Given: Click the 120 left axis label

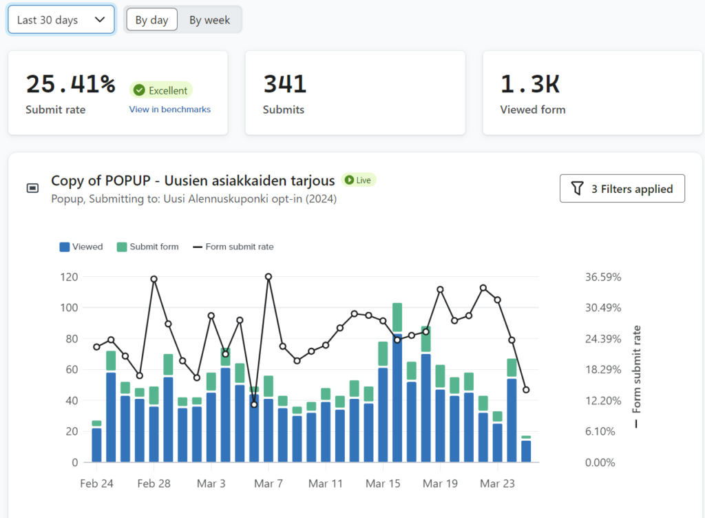Looking at the screenshot, I should click(x=69, y=277).
